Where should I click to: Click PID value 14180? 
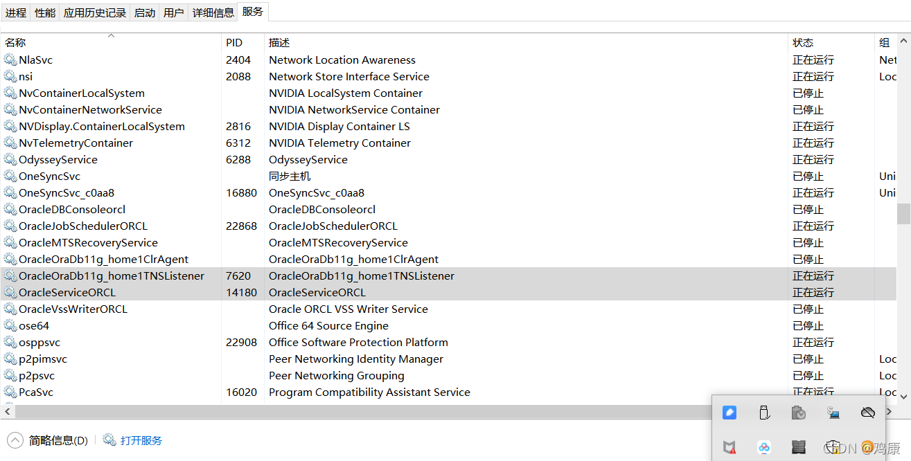241,293
